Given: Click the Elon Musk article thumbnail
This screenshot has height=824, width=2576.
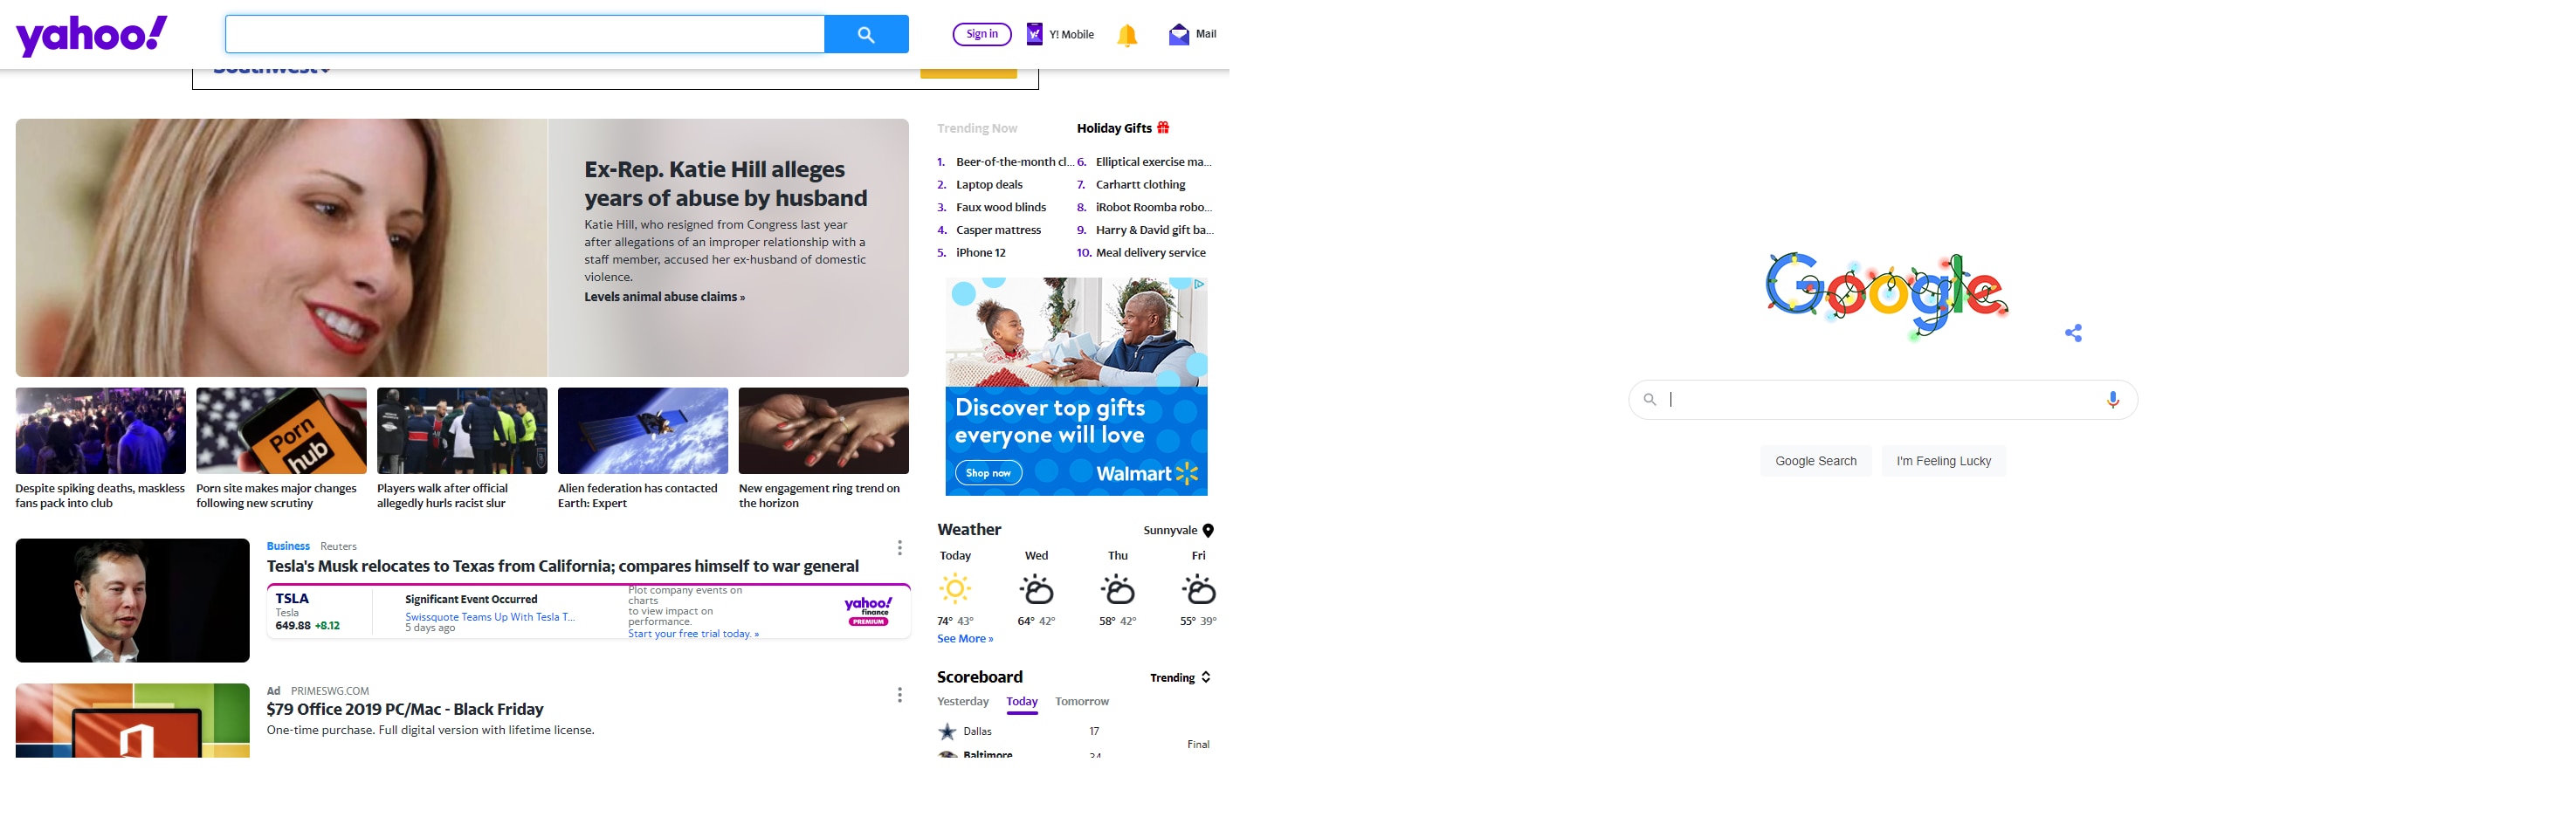Looking at the screenshot, I should coord(133,601).
